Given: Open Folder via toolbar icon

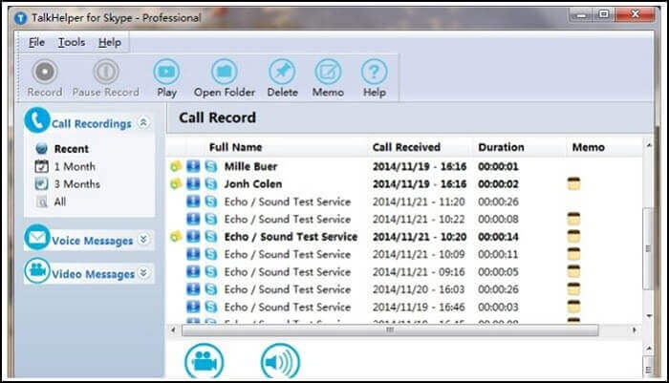Looking at the screenshot, I should tap(227, 72).
